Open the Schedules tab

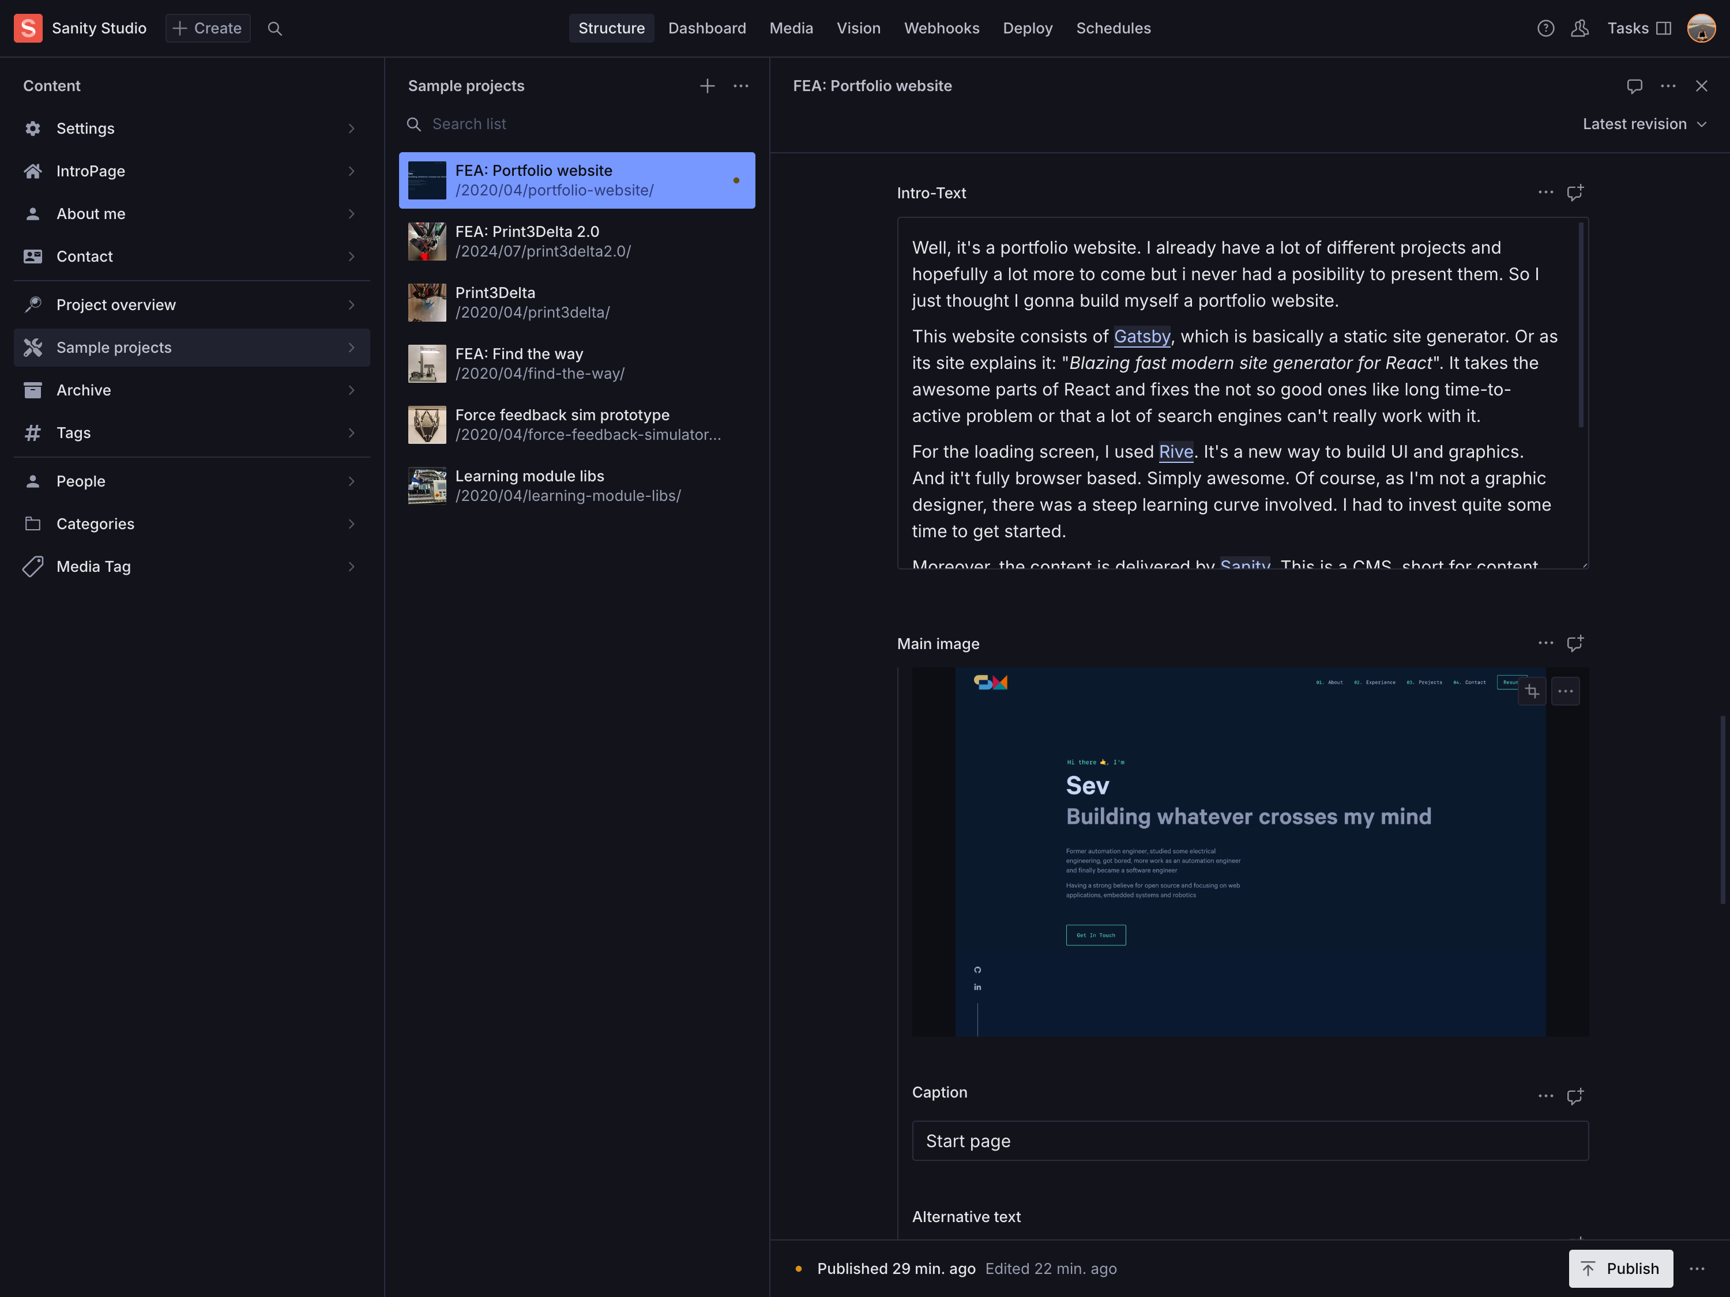click(x=1113, y=28)
